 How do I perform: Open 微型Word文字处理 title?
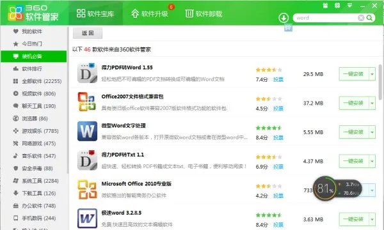124,126
